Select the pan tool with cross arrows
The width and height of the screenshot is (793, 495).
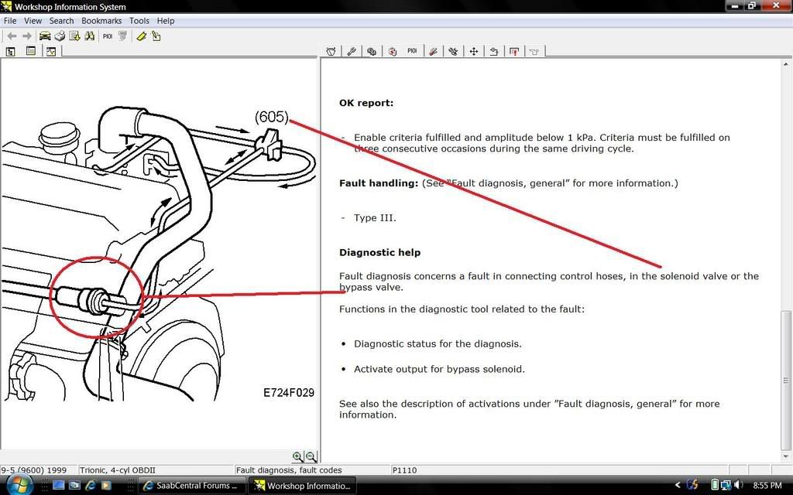point(474,51)
